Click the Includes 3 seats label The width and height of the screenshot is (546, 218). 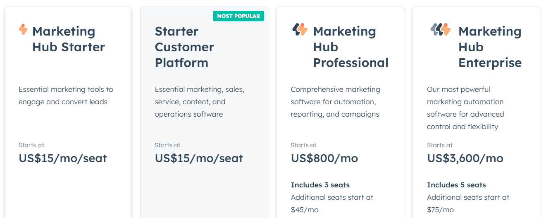(320, 185)
